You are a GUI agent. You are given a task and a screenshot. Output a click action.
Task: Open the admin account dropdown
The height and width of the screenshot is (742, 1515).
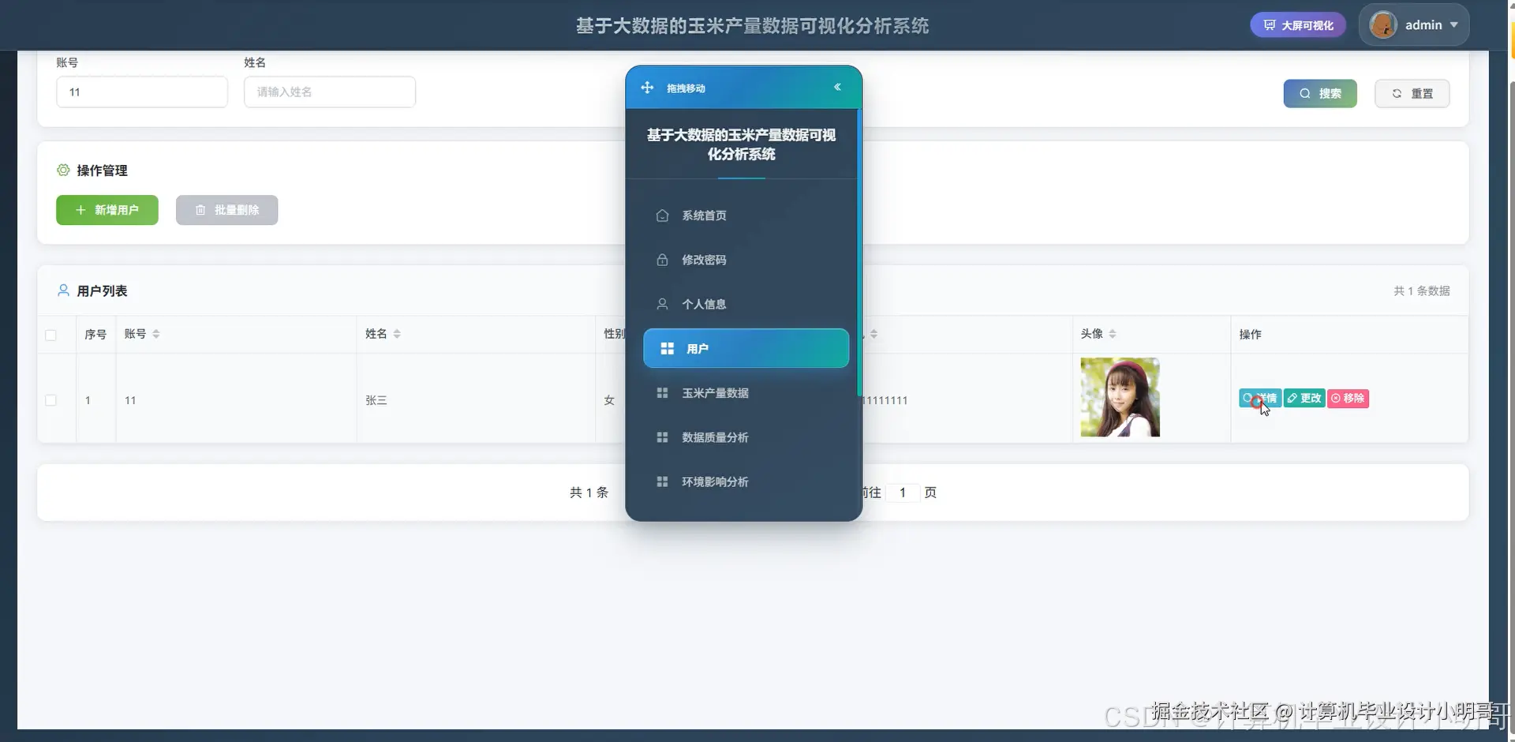[1430, 24]
